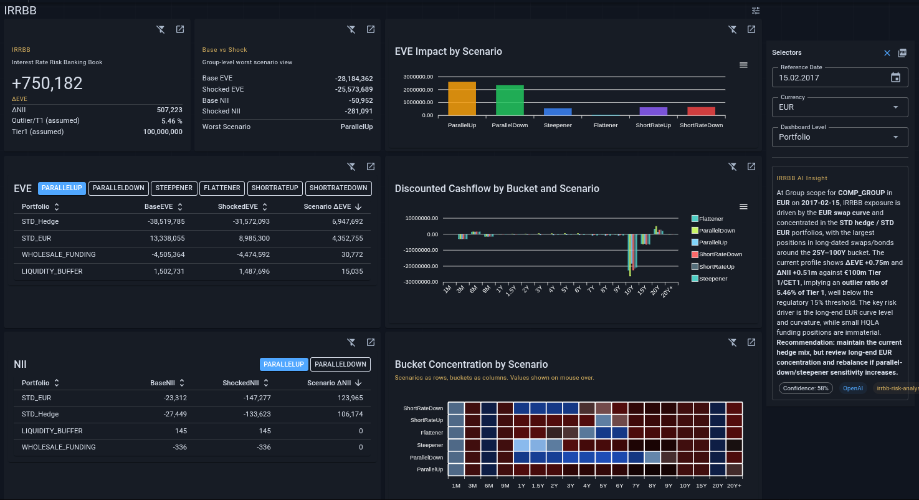Clear filter on EVE Impact by Scenario chart
Image resolution: width=919 pixels, height=500 pixels.
[732, 29]
